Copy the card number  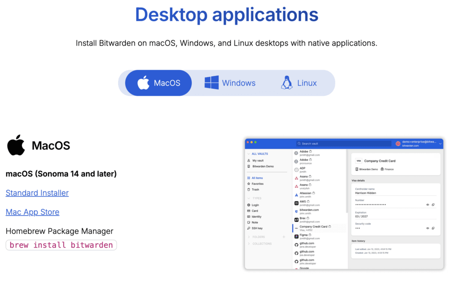click(433, 204)
